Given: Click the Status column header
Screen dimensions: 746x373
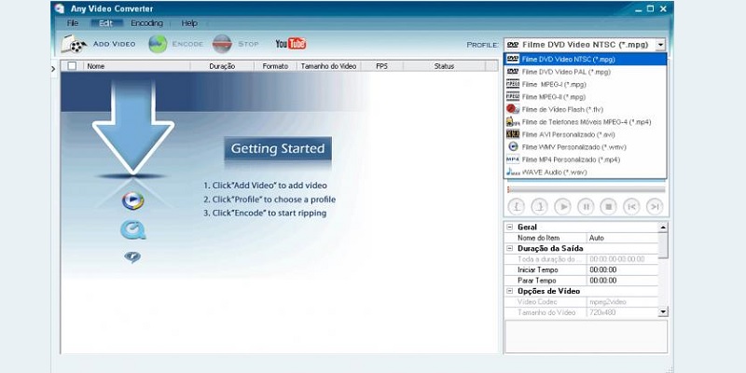Looking at the screenshot, I should click(x=444, y=66).
